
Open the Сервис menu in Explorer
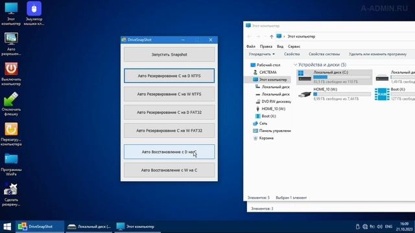(x=294, y=47)
